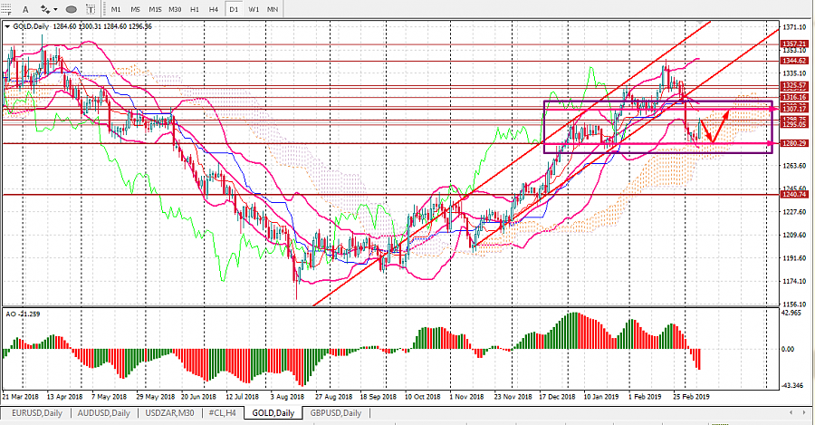Enable the H4 timeframe
This screenshot has height=425, width=815.
point(214,9)
